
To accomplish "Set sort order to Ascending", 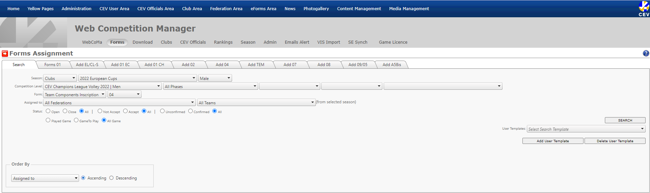I will click(83, 178).
